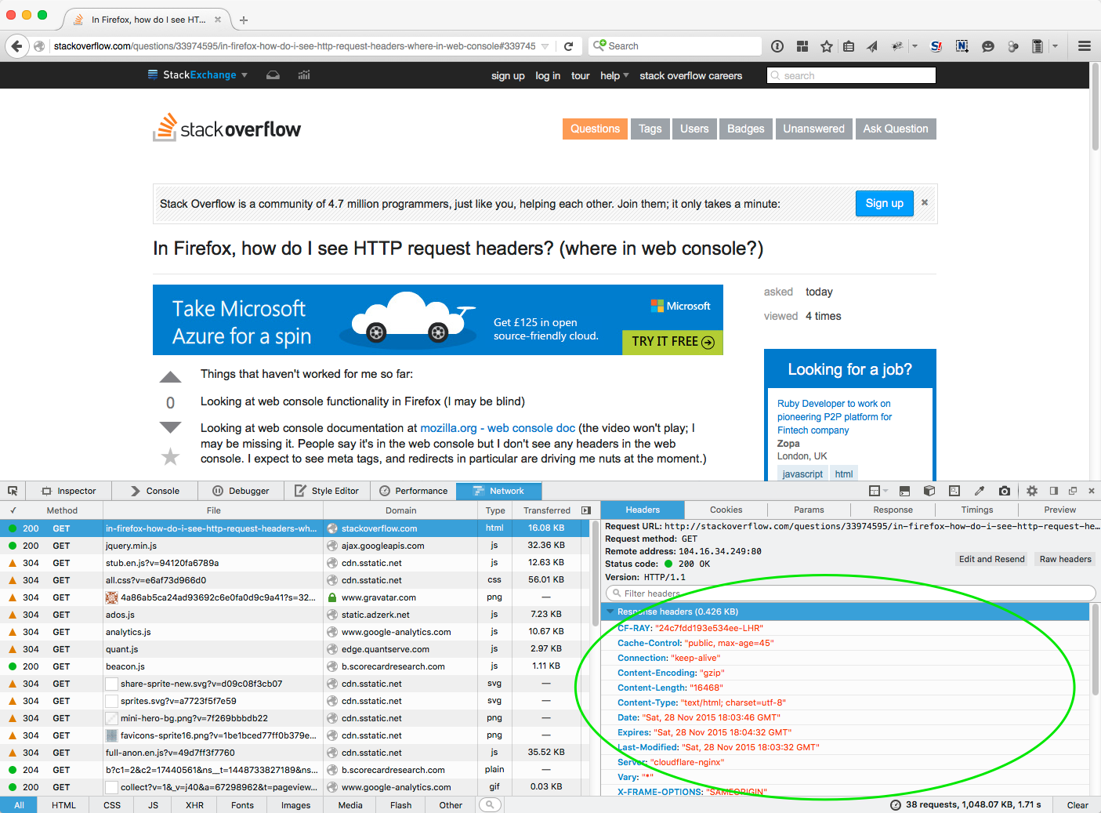1101x813 pixels.
Task: Collapse the Response headers section
Action: 610,612
